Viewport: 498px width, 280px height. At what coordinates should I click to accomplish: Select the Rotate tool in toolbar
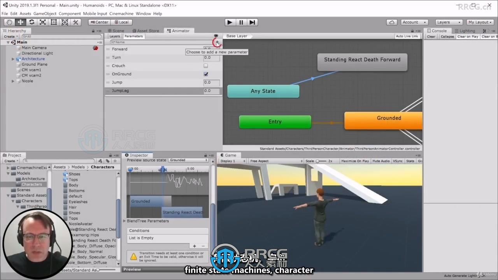[x=32, y=22]
